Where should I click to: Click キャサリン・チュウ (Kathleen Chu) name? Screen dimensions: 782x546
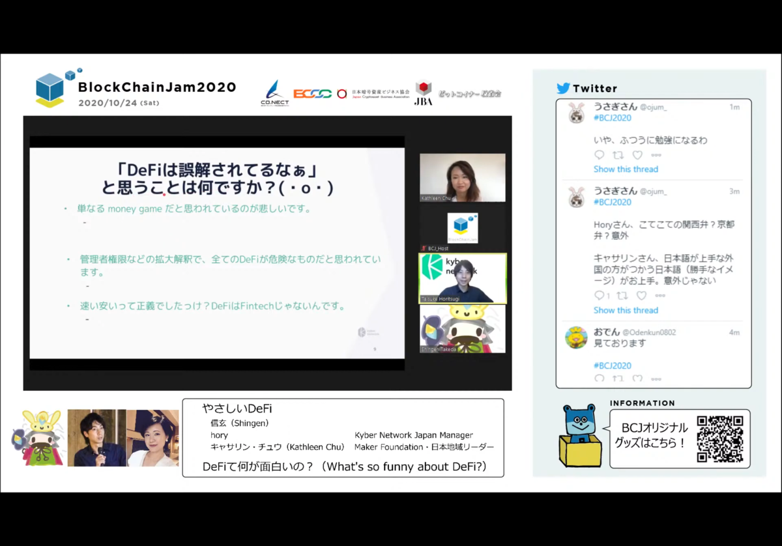click(x=278, y=447)
